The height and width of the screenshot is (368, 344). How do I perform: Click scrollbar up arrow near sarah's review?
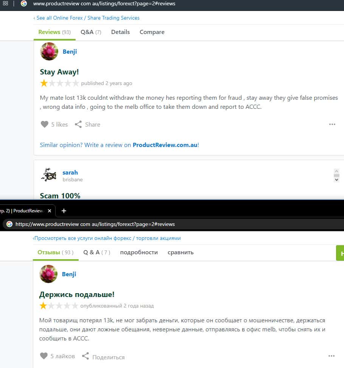(336, 171)
